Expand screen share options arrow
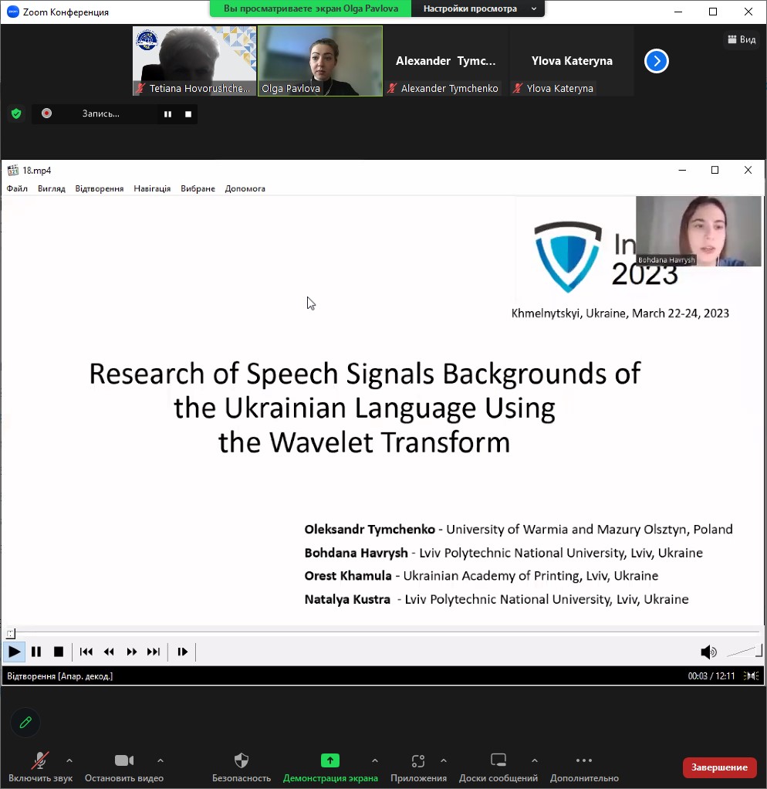The height and width of the screenshot is (789, 767). pos(375,760)
